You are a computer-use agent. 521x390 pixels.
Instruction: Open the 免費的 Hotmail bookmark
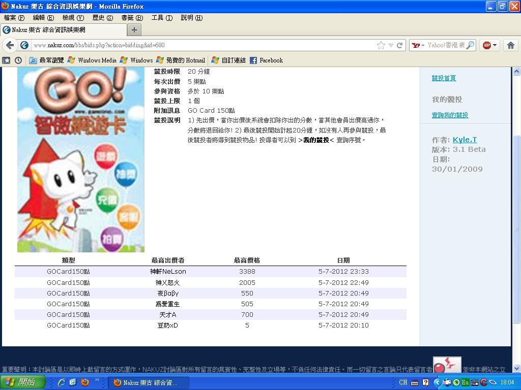coord(181,60)
